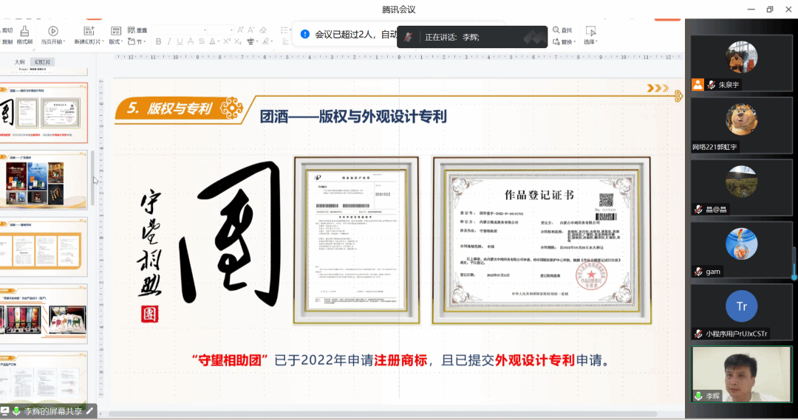
Task: Click the Select (选择) cursor icon
Action: (590, 31)
